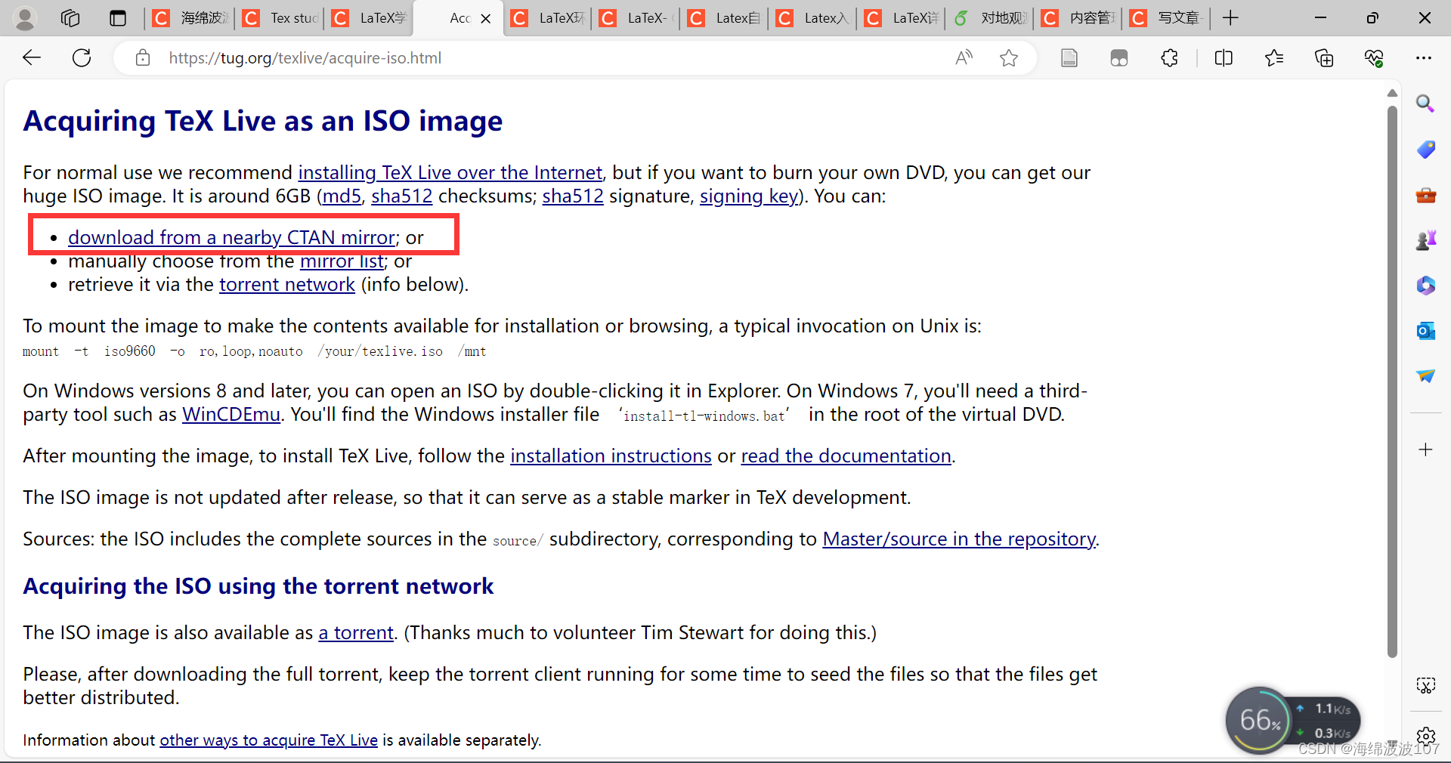The height and width of the screenshot is (763, 1451).
Task: Open the reader view page icon
Action: click(x=1069, y=57)
